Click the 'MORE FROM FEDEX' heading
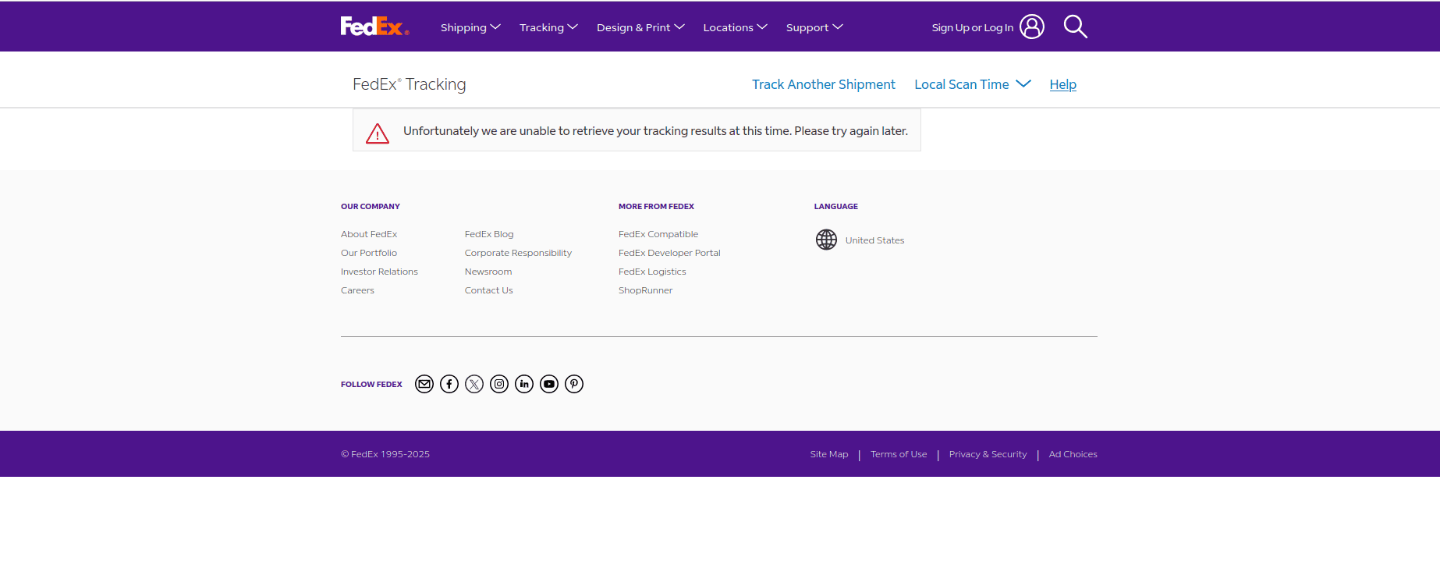This screenshot has width=1440, height=572. 656,207
